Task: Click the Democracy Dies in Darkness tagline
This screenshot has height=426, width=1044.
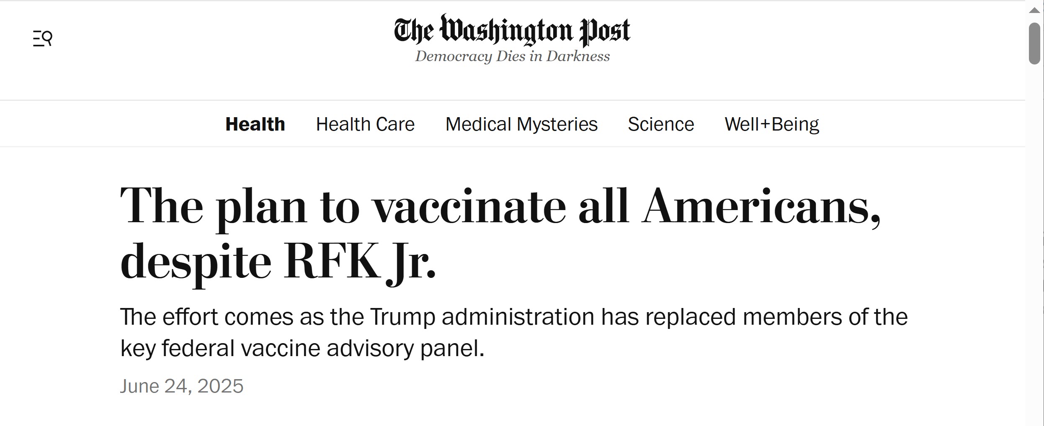Action: coord(512,56)
